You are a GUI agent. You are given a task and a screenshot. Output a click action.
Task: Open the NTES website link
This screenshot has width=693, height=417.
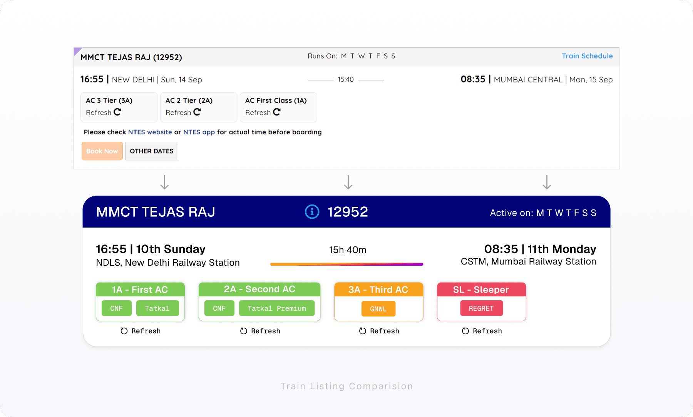pos(150,132)
